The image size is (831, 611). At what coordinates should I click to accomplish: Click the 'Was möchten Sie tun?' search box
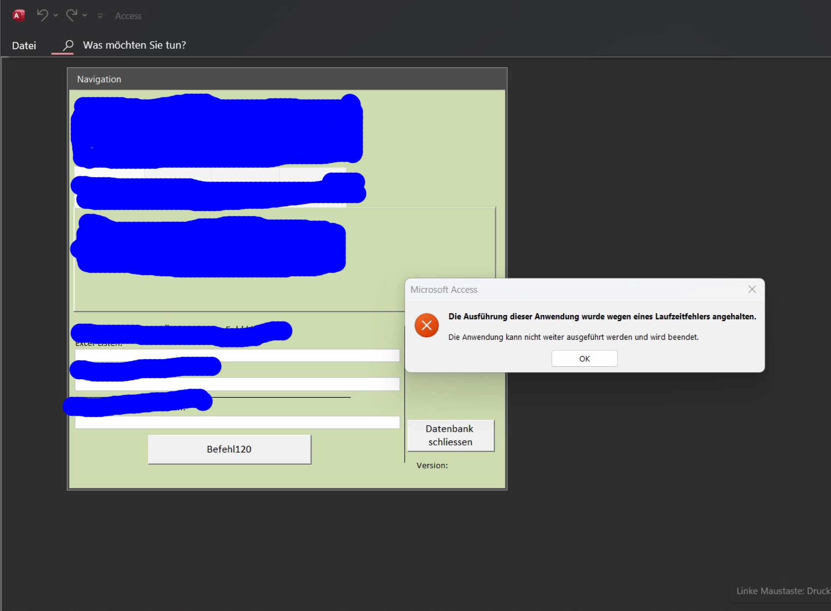[x=134, y=45]
